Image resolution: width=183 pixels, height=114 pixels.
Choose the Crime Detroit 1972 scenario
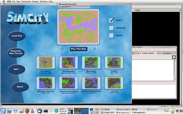(x=114, y=83)
